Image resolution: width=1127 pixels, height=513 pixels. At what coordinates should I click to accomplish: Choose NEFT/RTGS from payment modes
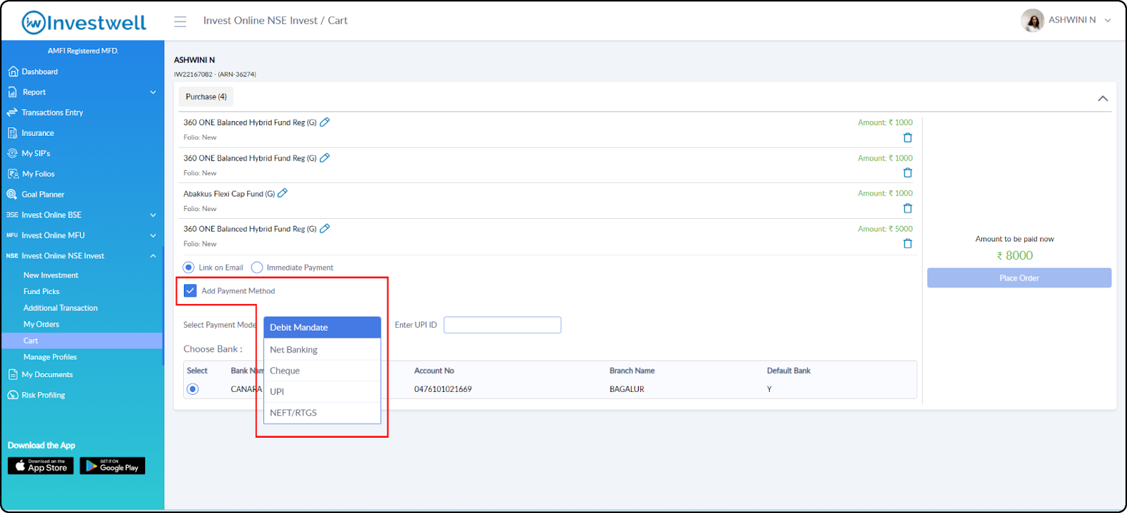322,413
